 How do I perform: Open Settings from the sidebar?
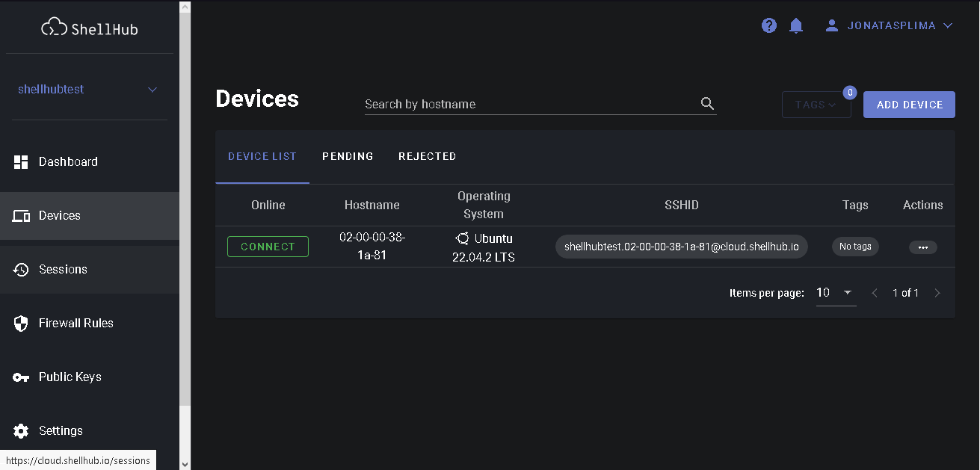click(x=90, y=430)
